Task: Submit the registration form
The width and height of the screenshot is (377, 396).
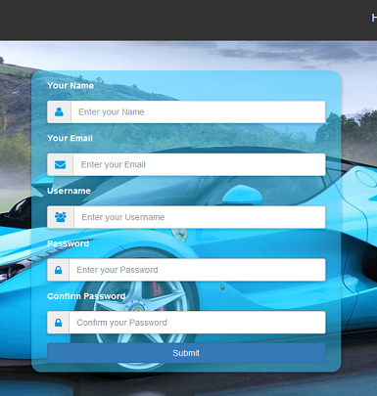Action: 186,353
